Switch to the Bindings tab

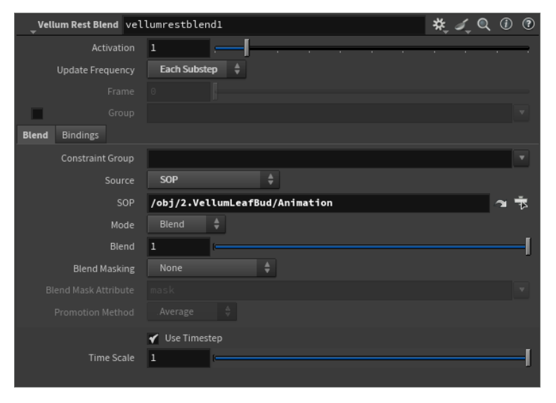pyautogui.click(x=81, y=134)
